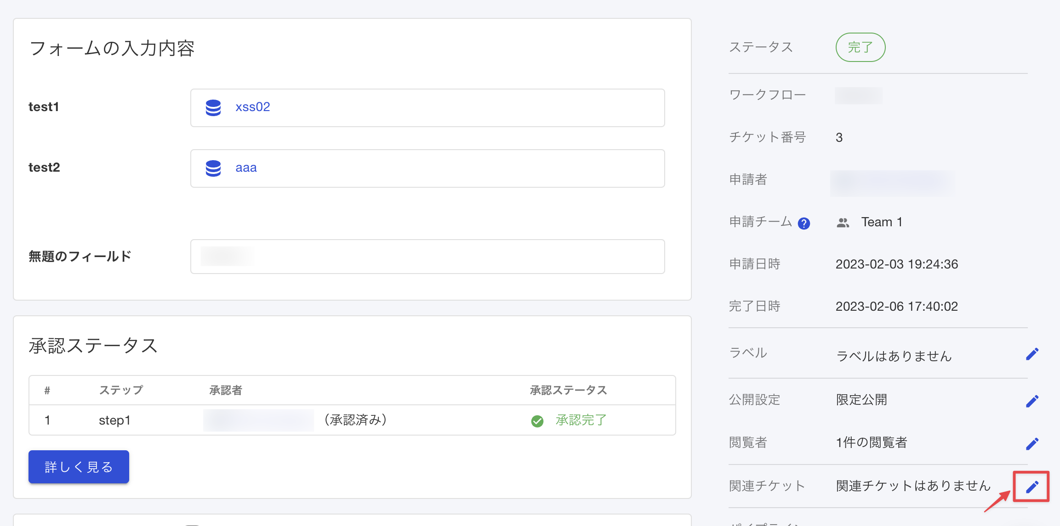The height and width of the screenshot is (526, 1060).
Task: Click the green 承認完了 check icon
Action: (537, 421)
